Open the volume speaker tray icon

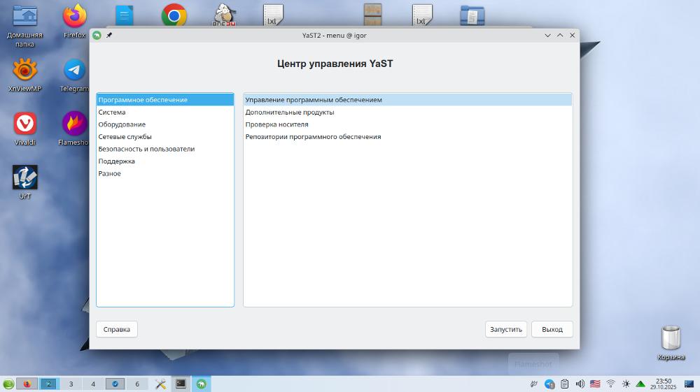click(580, 384)
